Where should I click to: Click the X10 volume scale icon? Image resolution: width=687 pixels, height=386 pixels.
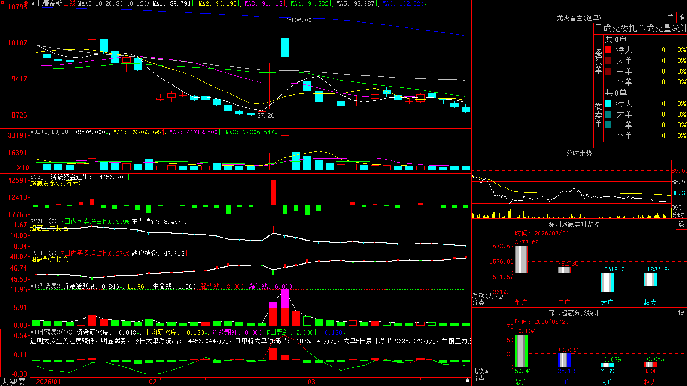point(23,168)
